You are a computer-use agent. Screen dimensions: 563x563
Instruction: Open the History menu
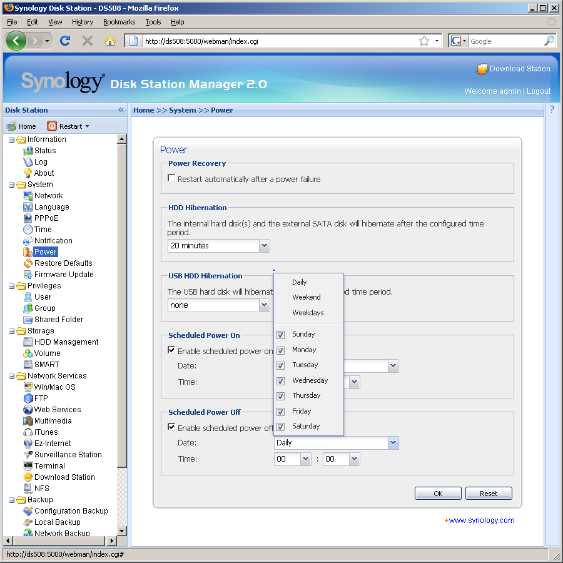pos(82,22)
